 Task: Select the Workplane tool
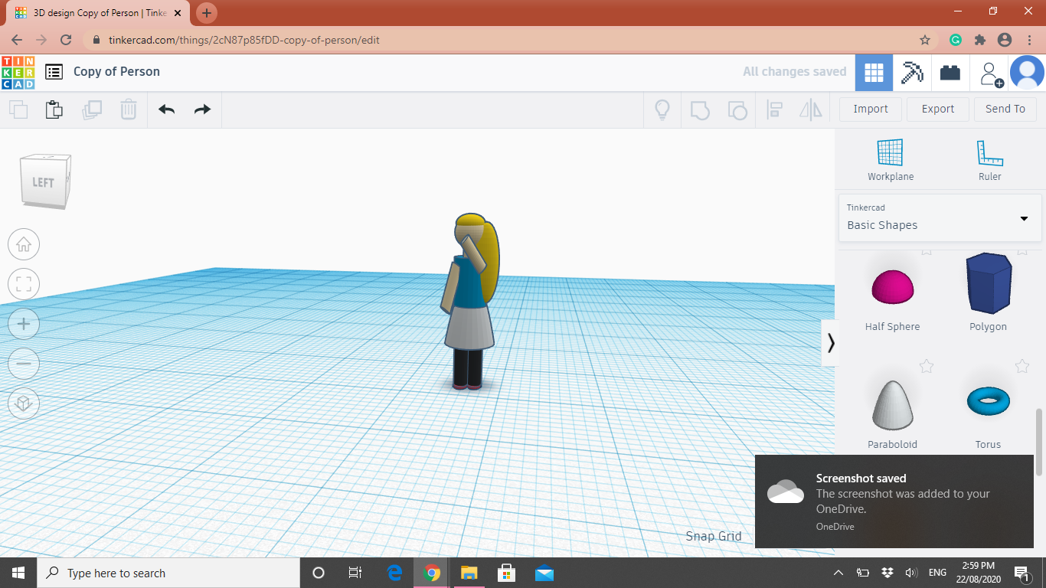pos(891,160)
